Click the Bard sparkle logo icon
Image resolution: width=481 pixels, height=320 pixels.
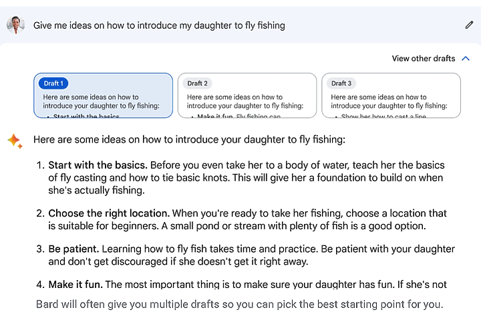point(15,141)
